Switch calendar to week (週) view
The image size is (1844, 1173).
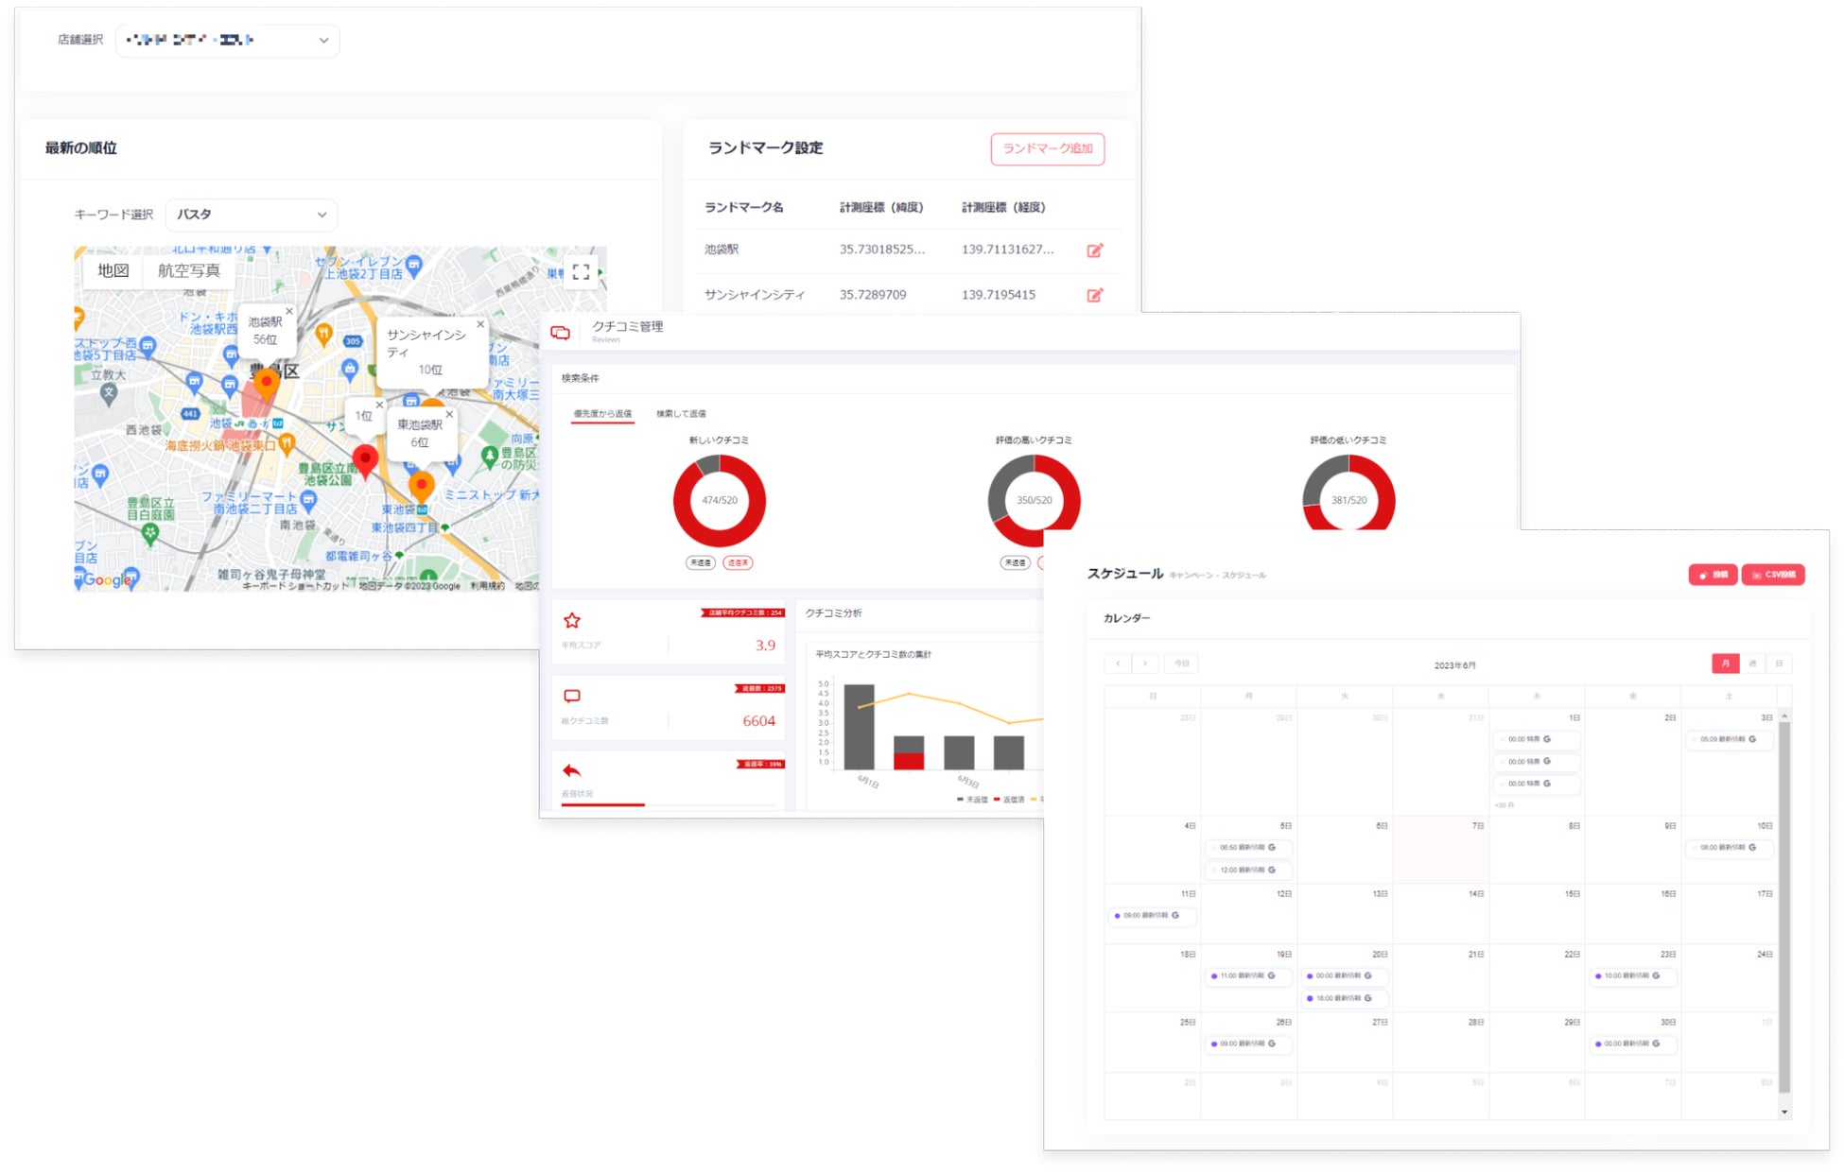(x=1752, y=664)
